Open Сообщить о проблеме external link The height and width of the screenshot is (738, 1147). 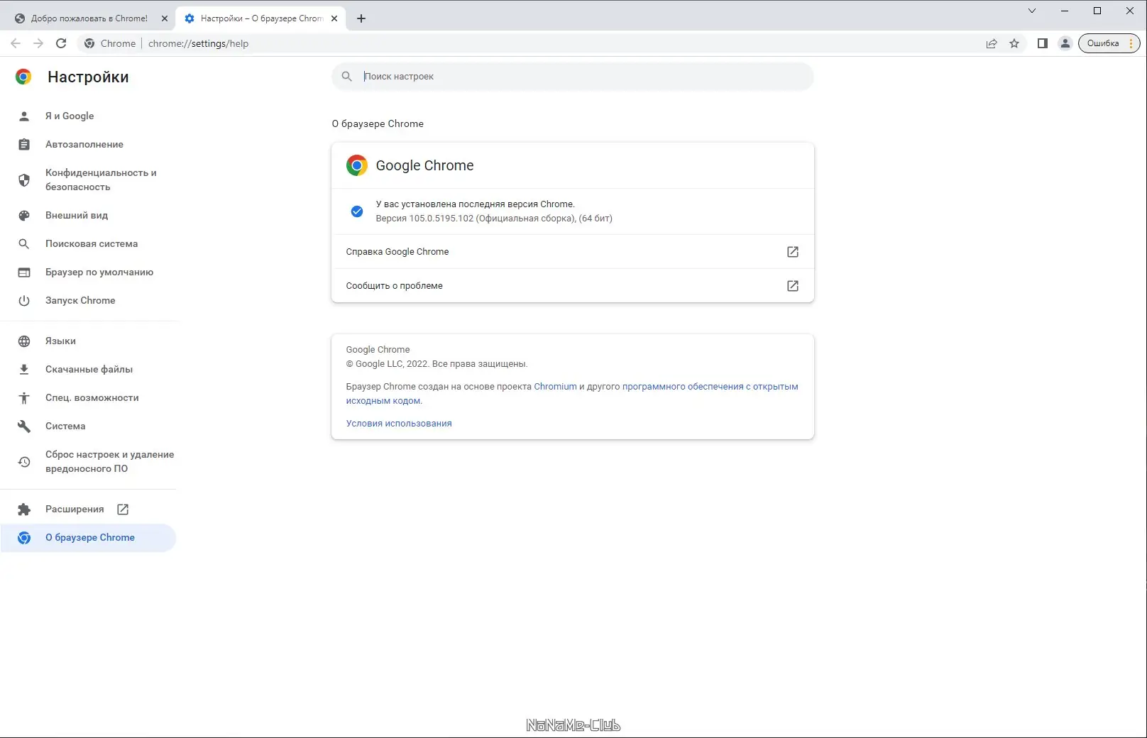pos(792,285)
